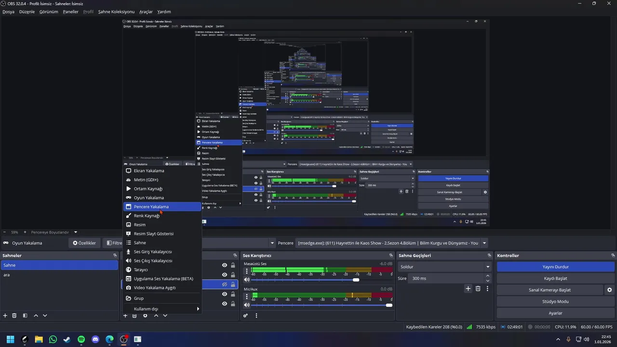Click the trash icon in Sahneler panel
This screenshot has height=347, width=617.
coord(14,316)
